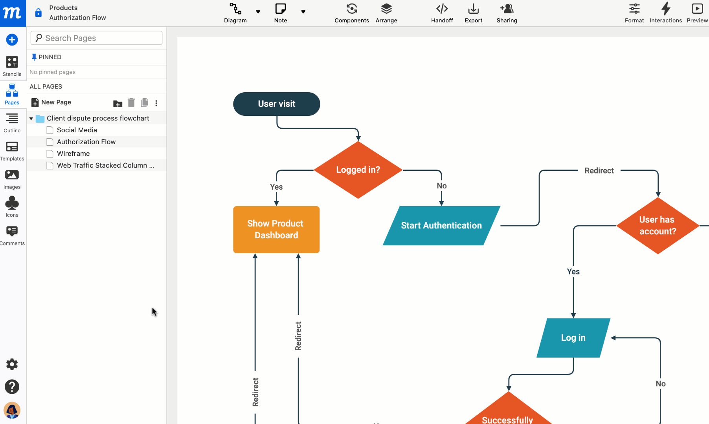
Task: Click in the Search Pages field
Action: [97, 38]
